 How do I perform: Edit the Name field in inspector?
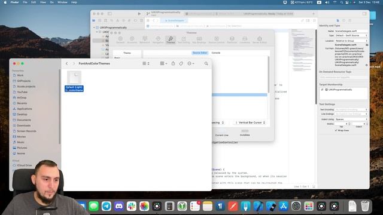[x=351, y=31]
